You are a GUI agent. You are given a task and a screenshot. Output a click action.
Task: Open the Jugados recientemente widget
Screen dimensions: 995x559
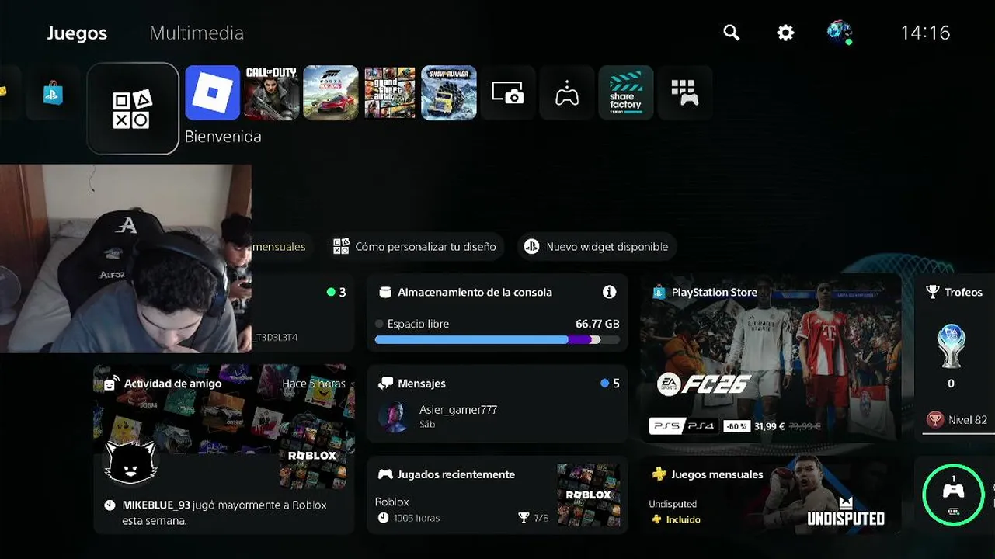click(497, 495)
